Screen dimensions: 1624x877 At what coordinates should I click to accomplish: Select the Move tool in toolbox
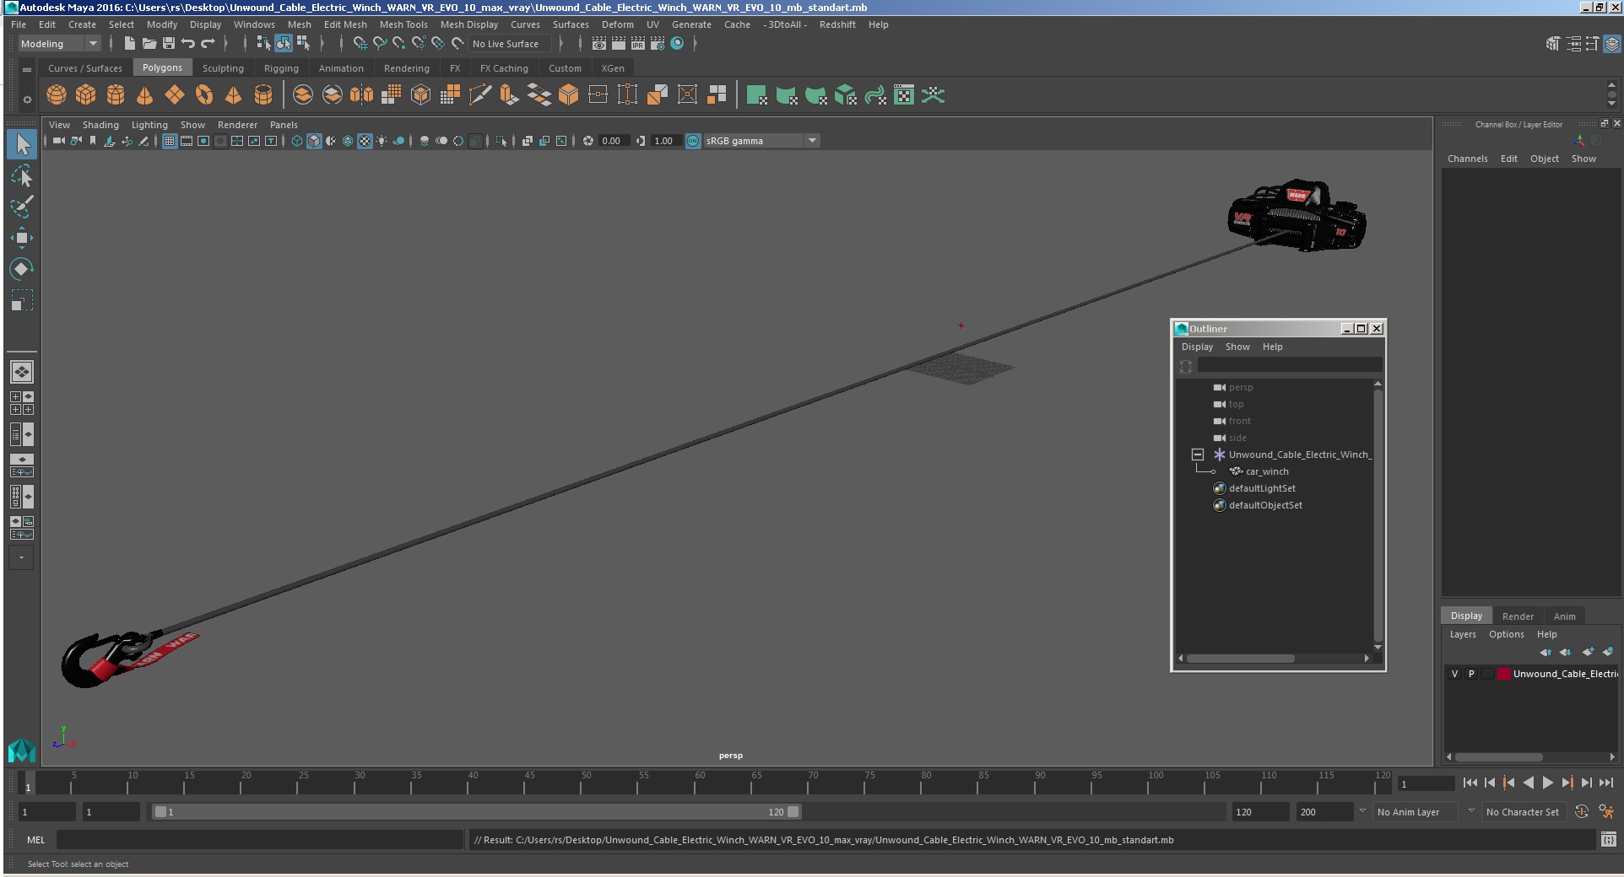[22, 238]
